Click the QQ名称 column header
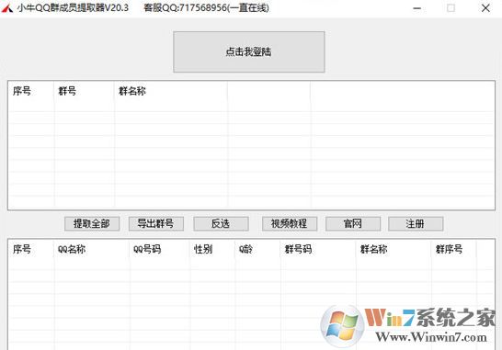502x350 pixels. tap(92, 249)
